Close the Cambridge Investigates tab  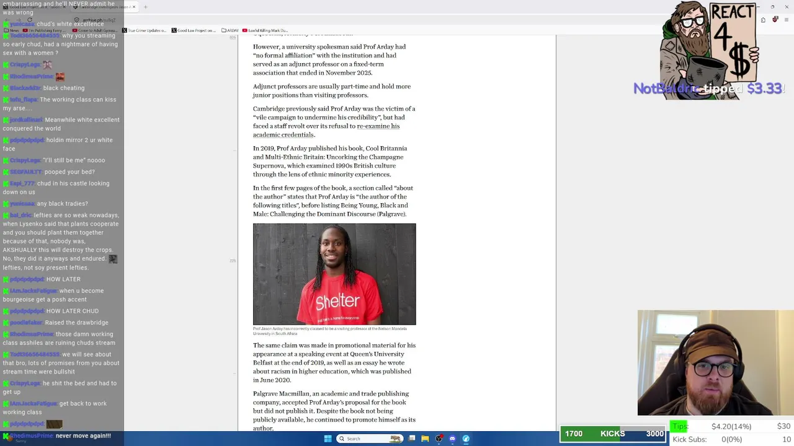click(133, 7)
